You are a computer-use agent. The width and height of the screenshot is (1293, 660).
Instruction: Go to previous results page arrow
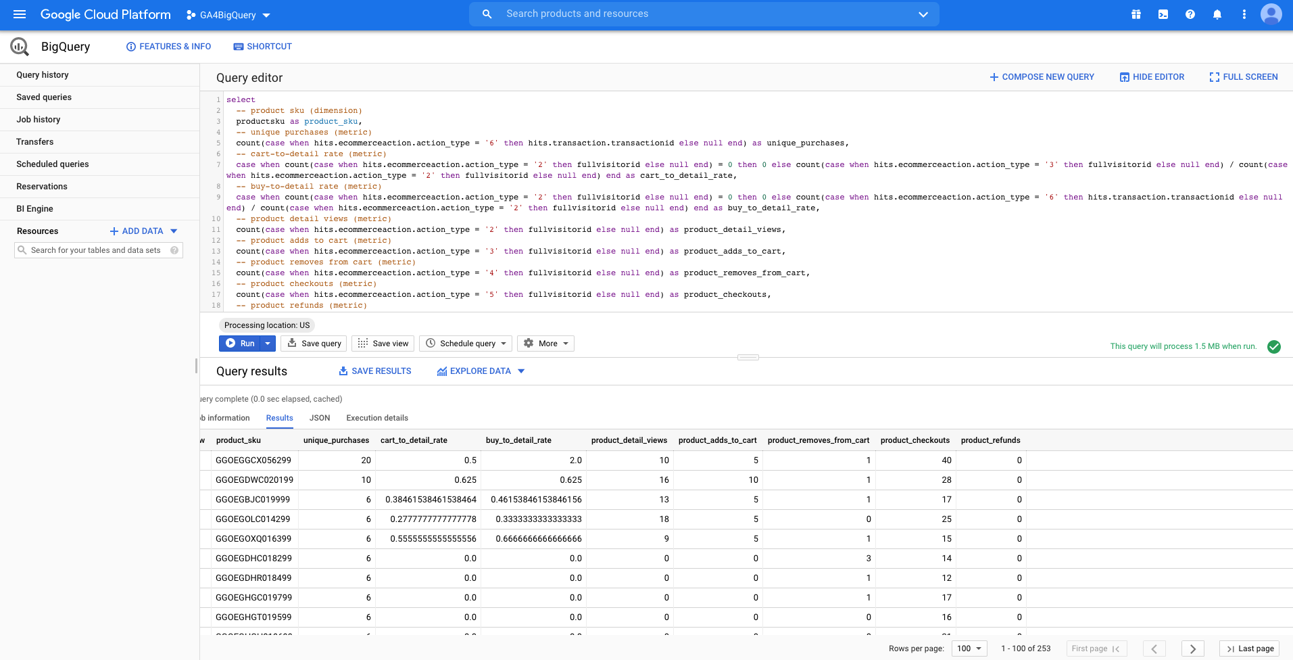[1154, 649]
